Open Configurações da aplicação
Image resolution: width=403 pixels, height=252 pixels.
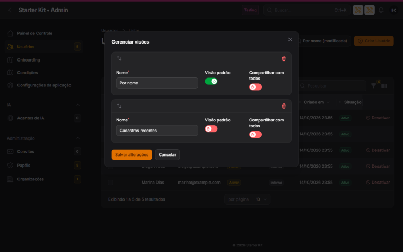pyautogui.click(x=43, y=85)
